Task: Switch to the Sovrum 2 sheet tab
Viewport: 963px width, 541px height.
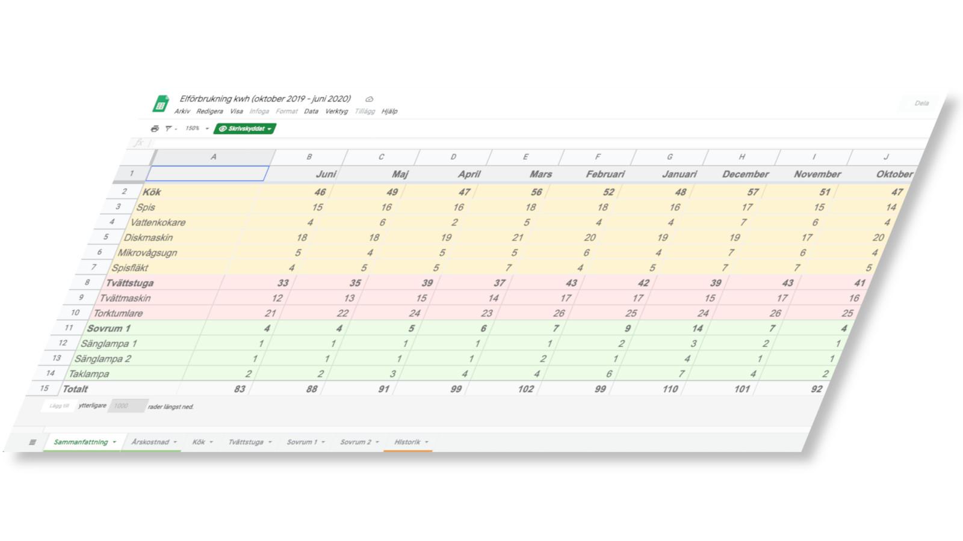Action: pyautogui.click(x=356, y=442)
